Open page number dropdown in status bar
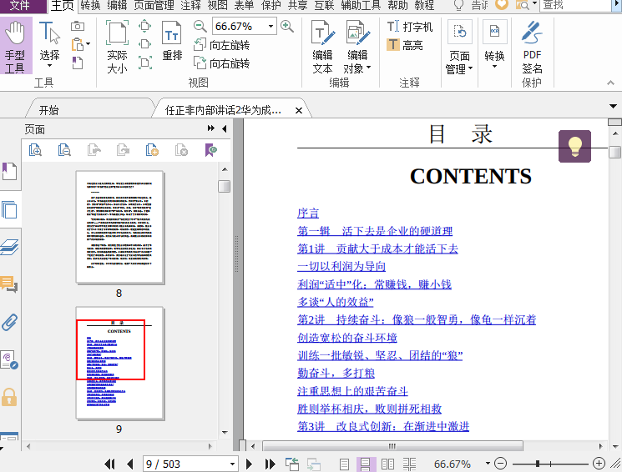 [232, 464]
